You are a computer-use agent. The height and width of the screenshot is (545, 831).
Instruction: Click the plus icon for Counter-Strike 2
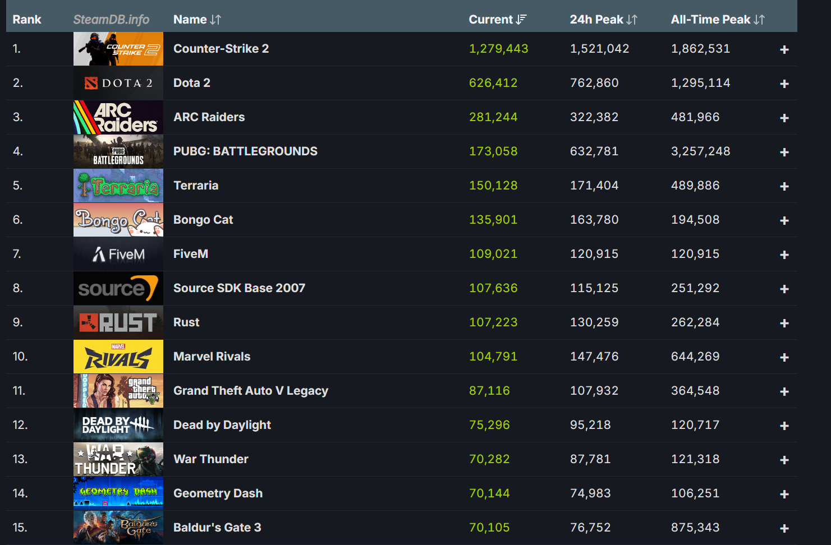pos(784,50)
